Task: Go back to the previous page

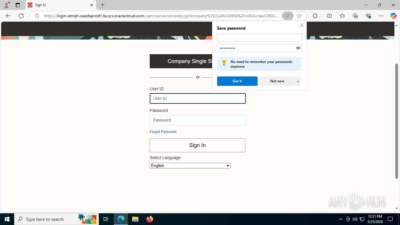Action: (8, 16)
